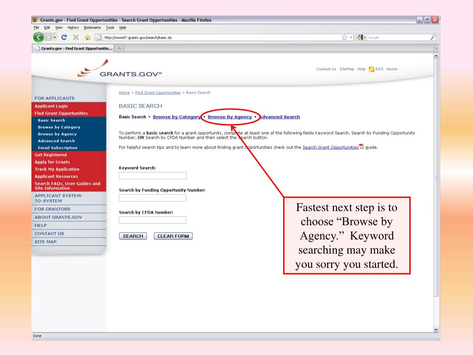Open the list all tabs dropdown
473x355 pixels.
coord(436,48)
